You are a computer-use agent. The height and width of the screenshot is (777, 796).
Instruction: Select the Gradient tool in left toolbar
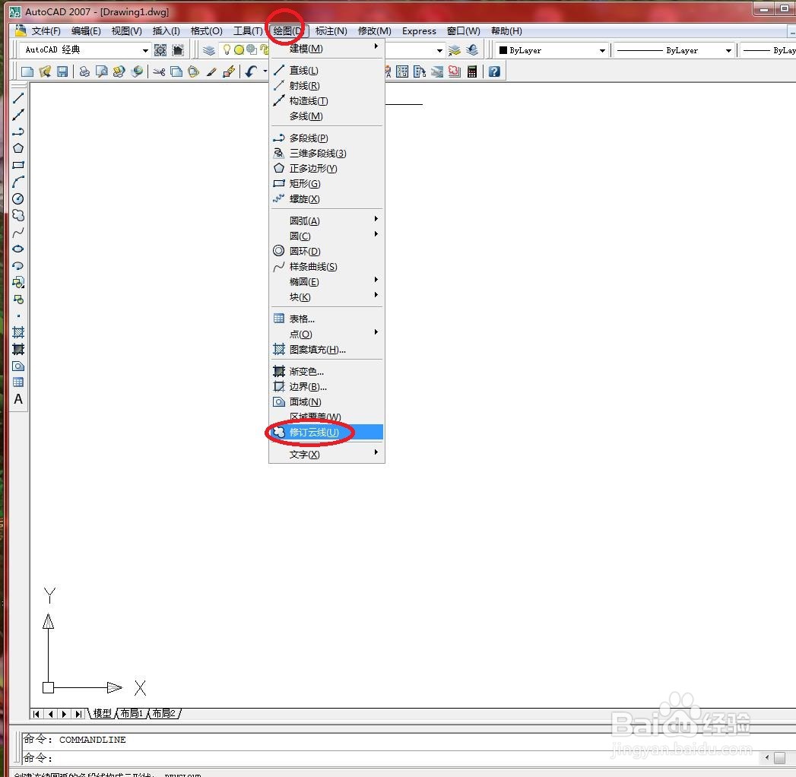[x=18, y=349]
